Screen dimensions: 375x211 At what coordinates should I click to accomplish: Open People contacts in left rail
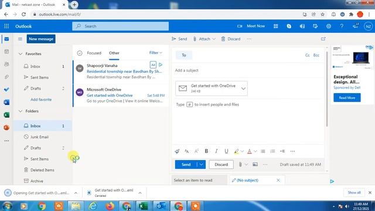click(x=6, y=64)
